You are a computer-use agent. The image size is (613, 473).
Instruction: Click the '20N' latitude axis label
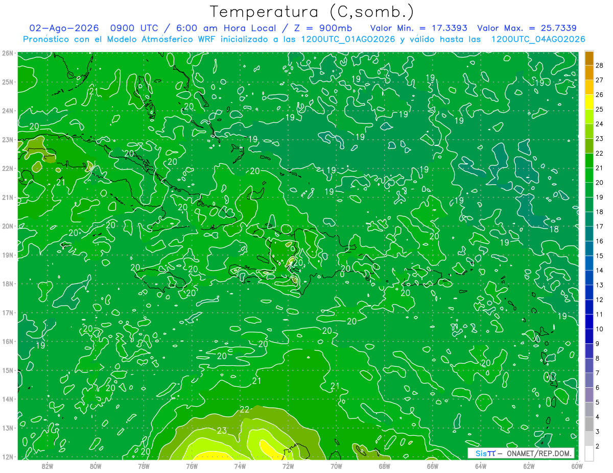[8, 226]
